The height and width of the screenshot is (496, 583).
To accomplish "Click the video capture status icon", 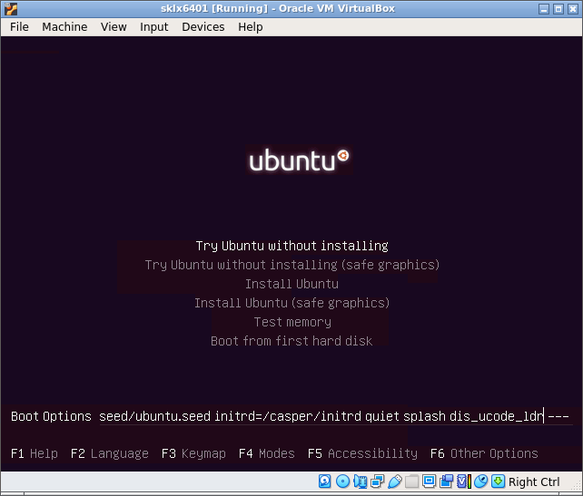I will pos(446,481).
